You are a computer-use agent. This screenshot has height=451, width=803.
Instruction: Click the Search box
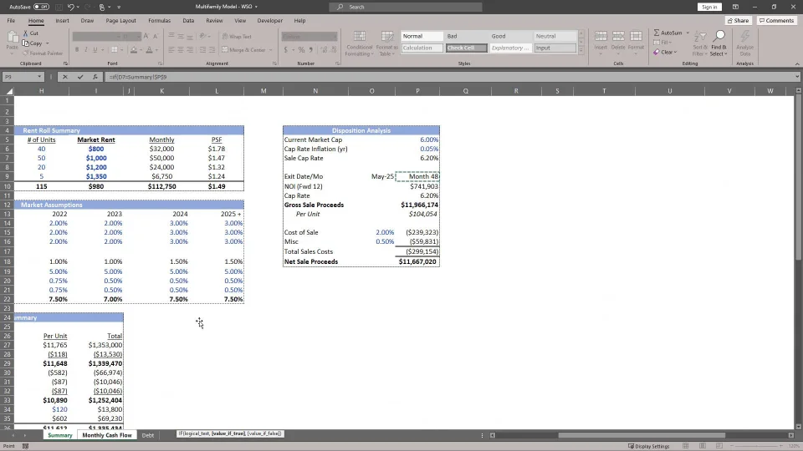406,8
